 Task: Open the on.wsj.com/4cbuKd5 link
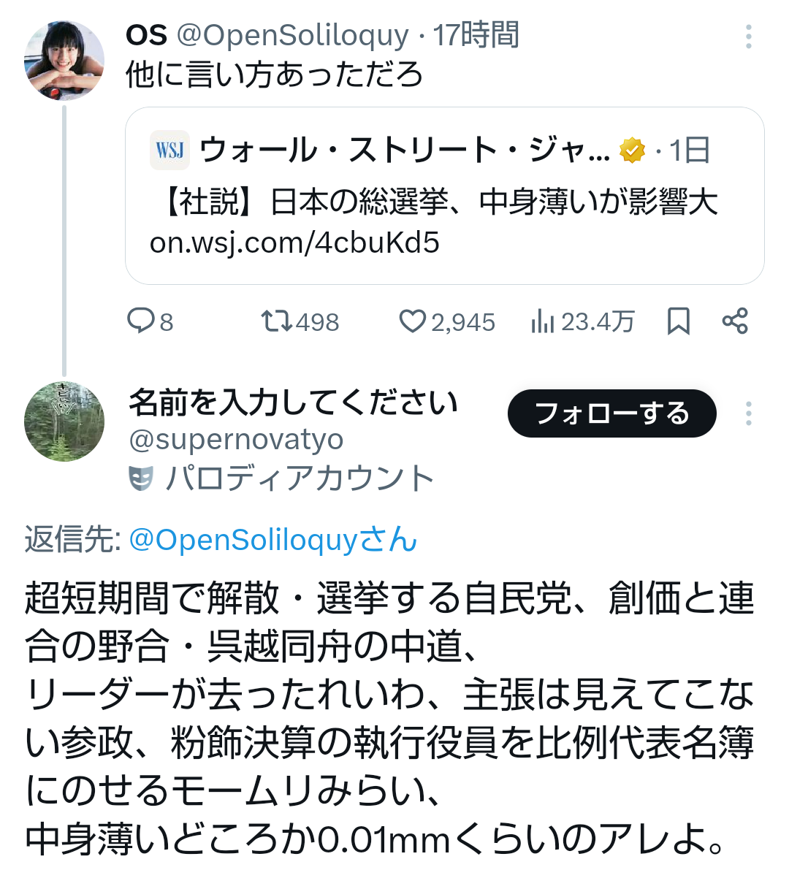(x=294, y=243)
